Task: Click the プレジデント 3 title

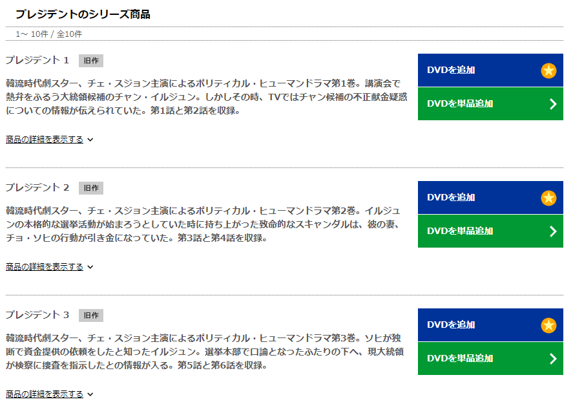Action: pos(37,315)
